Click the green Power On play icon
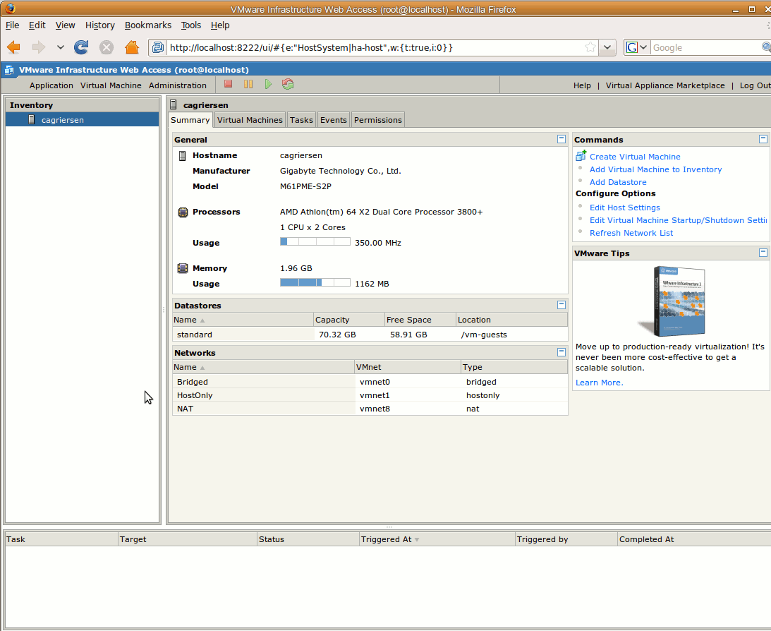The height and width of the screenshot is (631, 771). click(268, 84)
